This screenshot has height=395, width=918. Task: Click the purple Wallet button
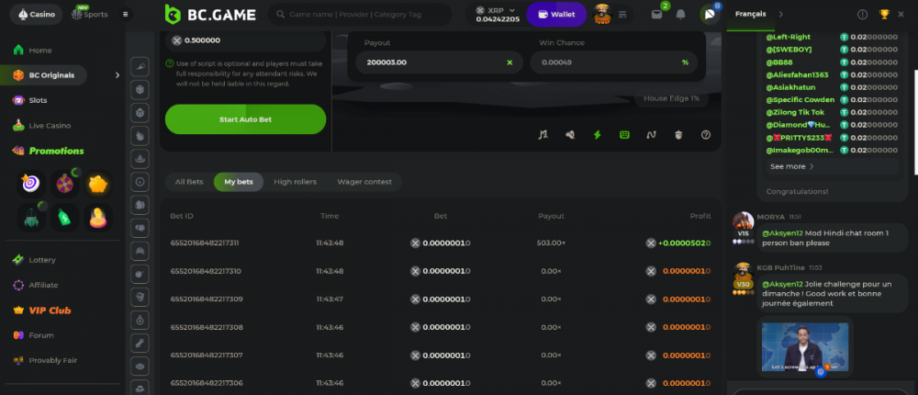[x=556, y=15]
